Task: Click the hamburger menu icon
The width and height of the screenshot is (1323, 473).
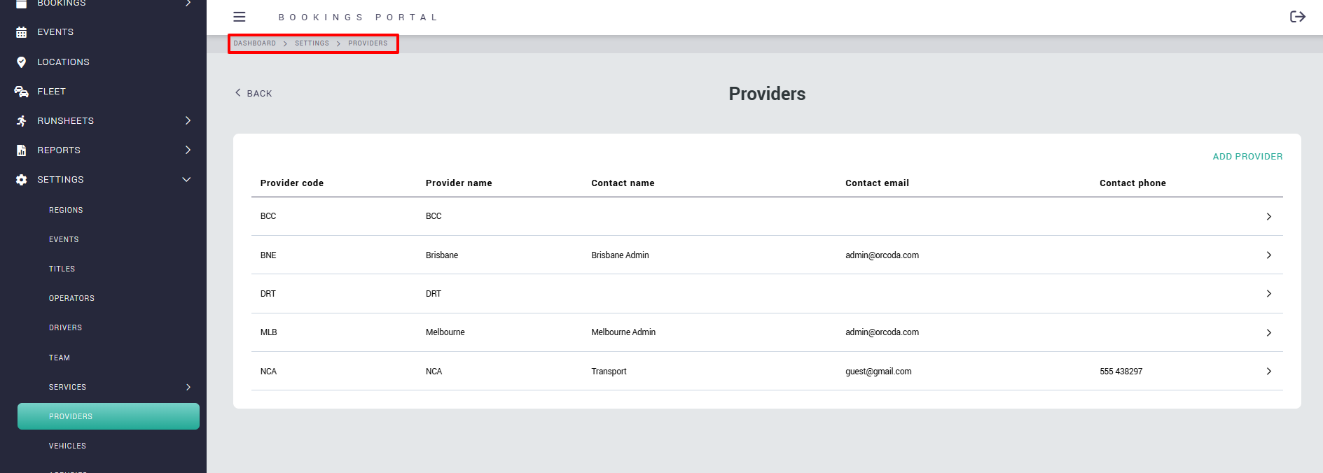Action: point(240,17)
